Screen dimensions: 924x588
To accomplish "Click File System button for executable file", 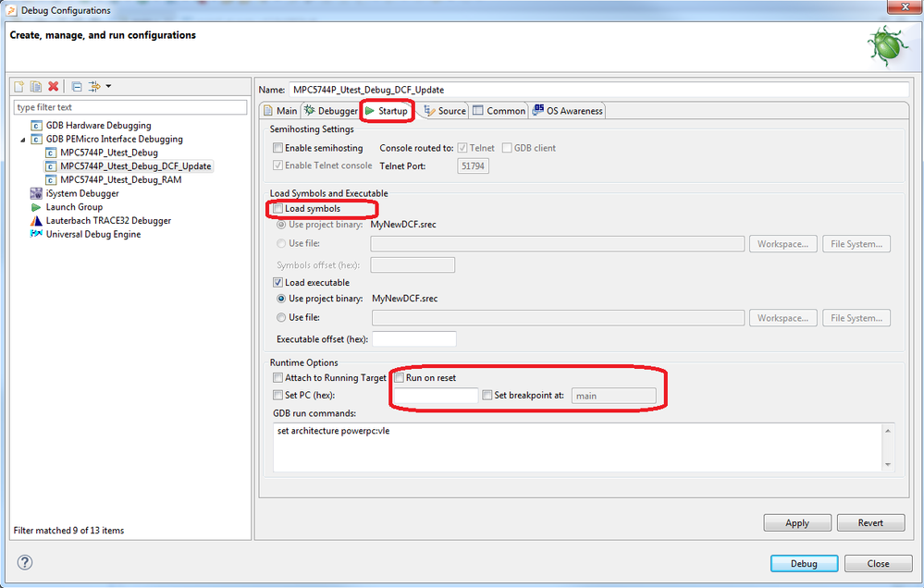I will click(856, 318).
